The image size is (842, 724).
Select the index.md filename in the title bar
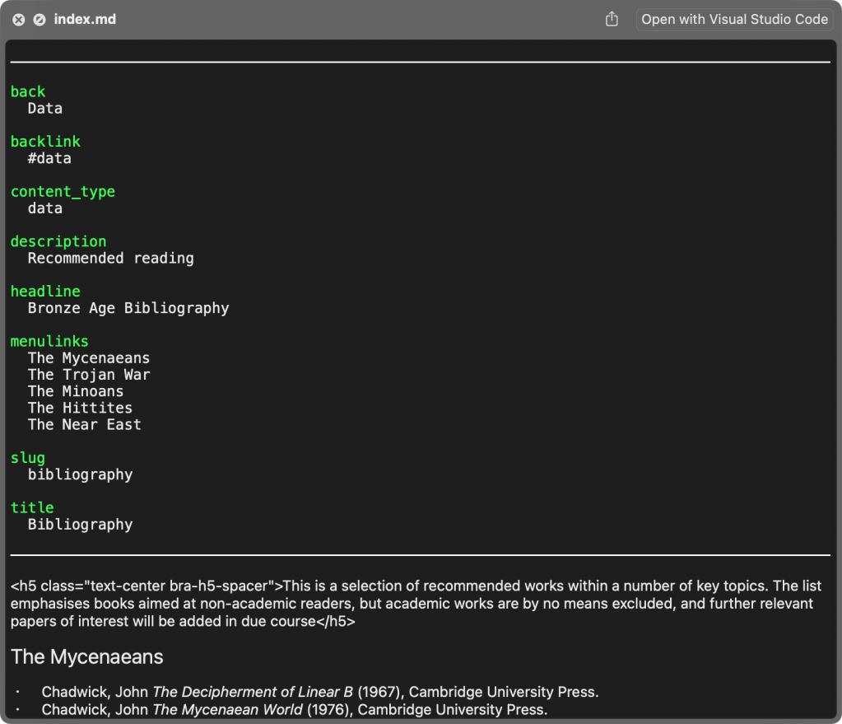[84, 19]
